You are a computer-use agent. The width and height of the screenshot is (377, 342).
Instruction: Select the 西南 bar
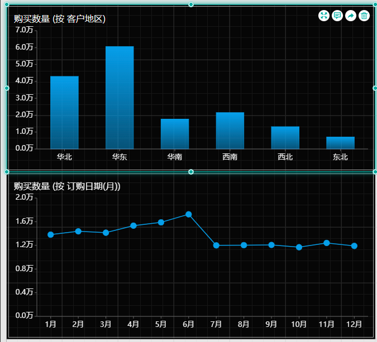pyautogui.click(x=230, y=131)
